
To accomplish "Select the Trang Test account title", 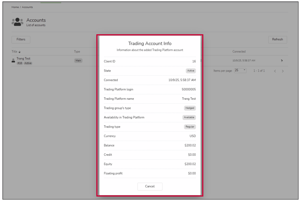I will coord(23,59).
